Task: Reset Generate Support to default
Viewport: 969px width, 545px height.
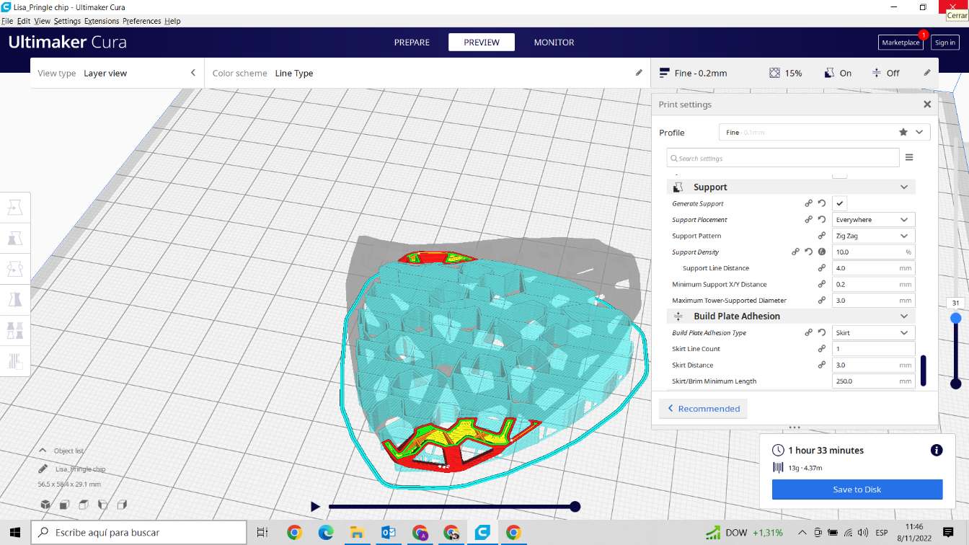Action: click(x=822, y=203)
